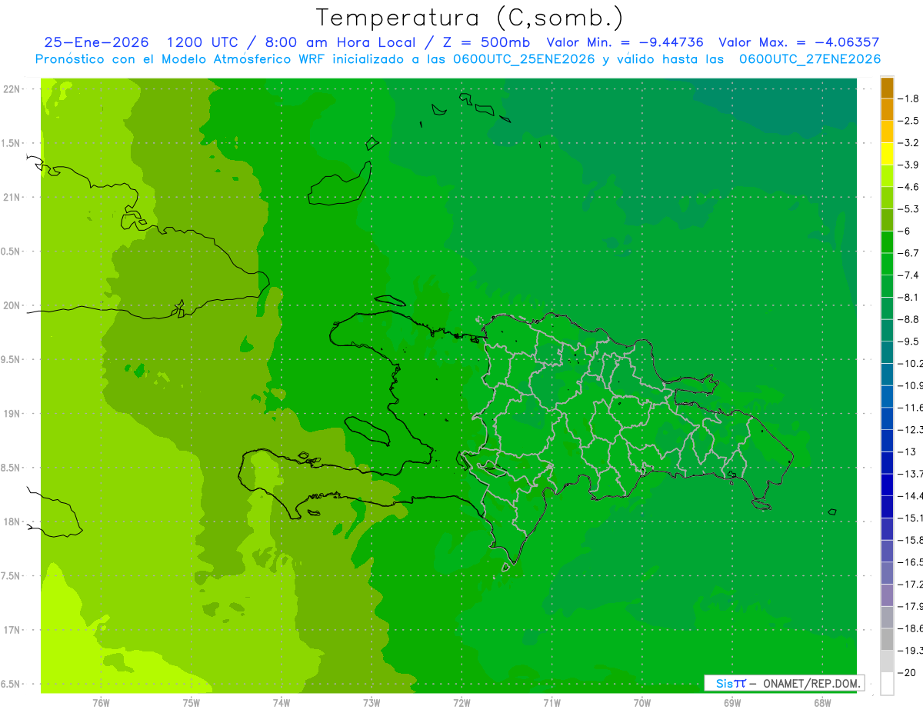Select the 'Valor Min. = -9.44736' readout
923x713 pixels.
tap(625, 42)
